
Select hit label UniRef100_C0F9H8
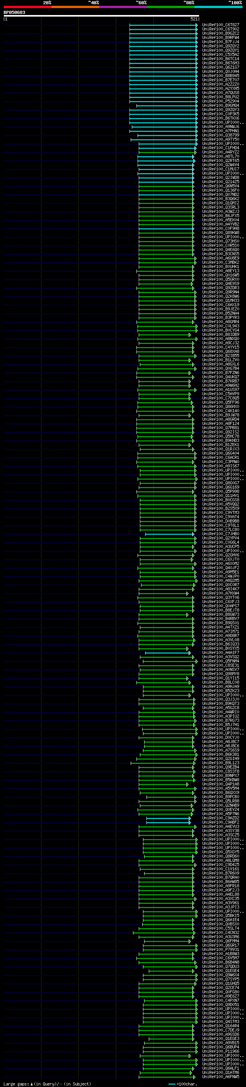(220, 228)
